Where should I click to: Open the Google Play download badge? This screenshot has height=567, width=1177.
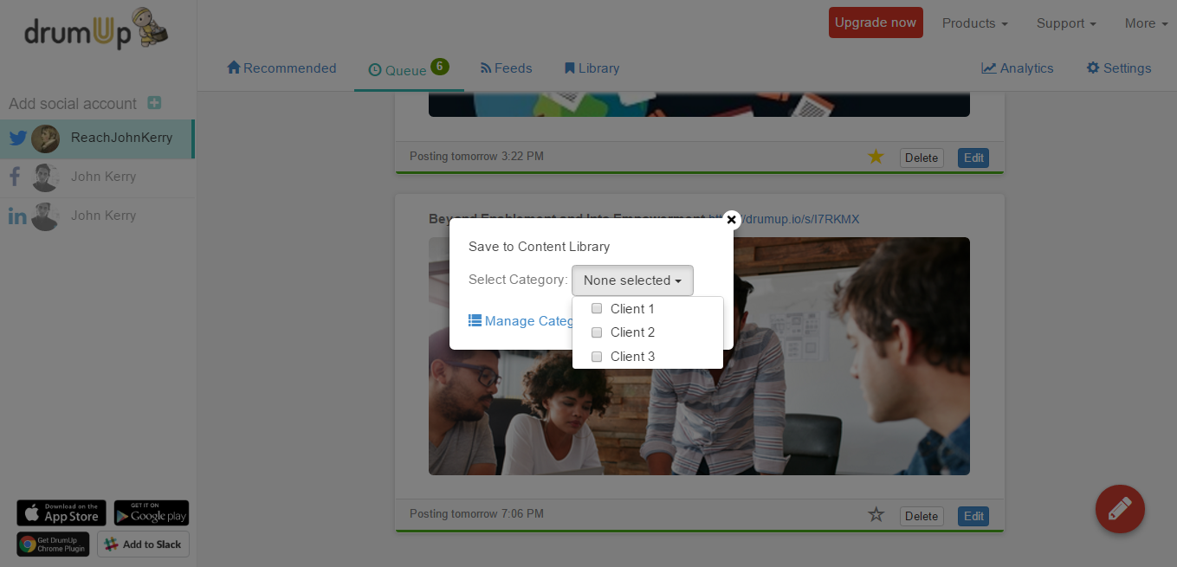point(152,512)
